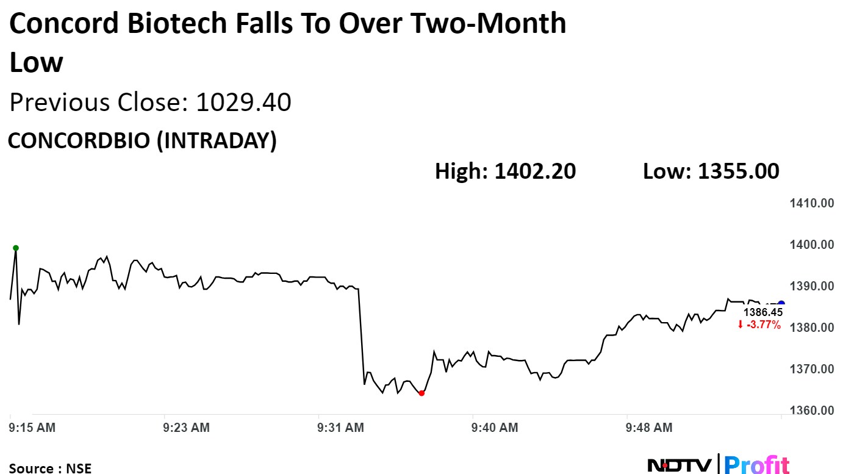Click the High: 1402.20 value
The height and width of the screenshot is (474, 843).
click(505, 171)
